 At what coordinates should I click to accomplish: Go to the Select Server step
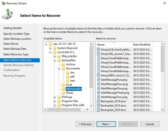click(x=11, y=44)
